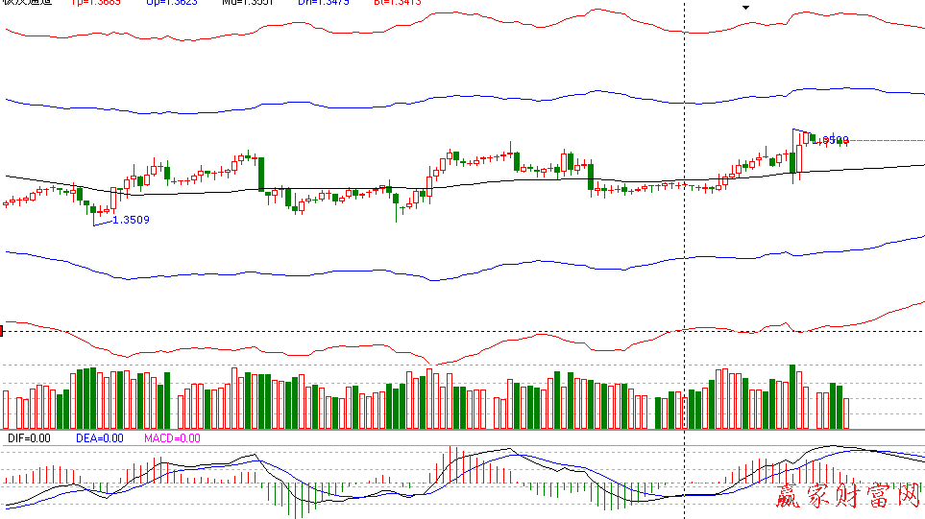Click the red marker at left chart edge

(2, 331)
